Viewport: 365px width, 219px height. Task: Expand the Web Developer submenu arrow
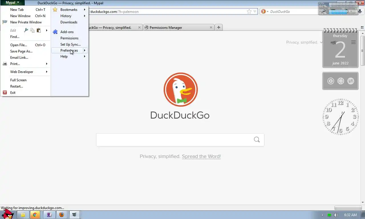pos(47,72)
